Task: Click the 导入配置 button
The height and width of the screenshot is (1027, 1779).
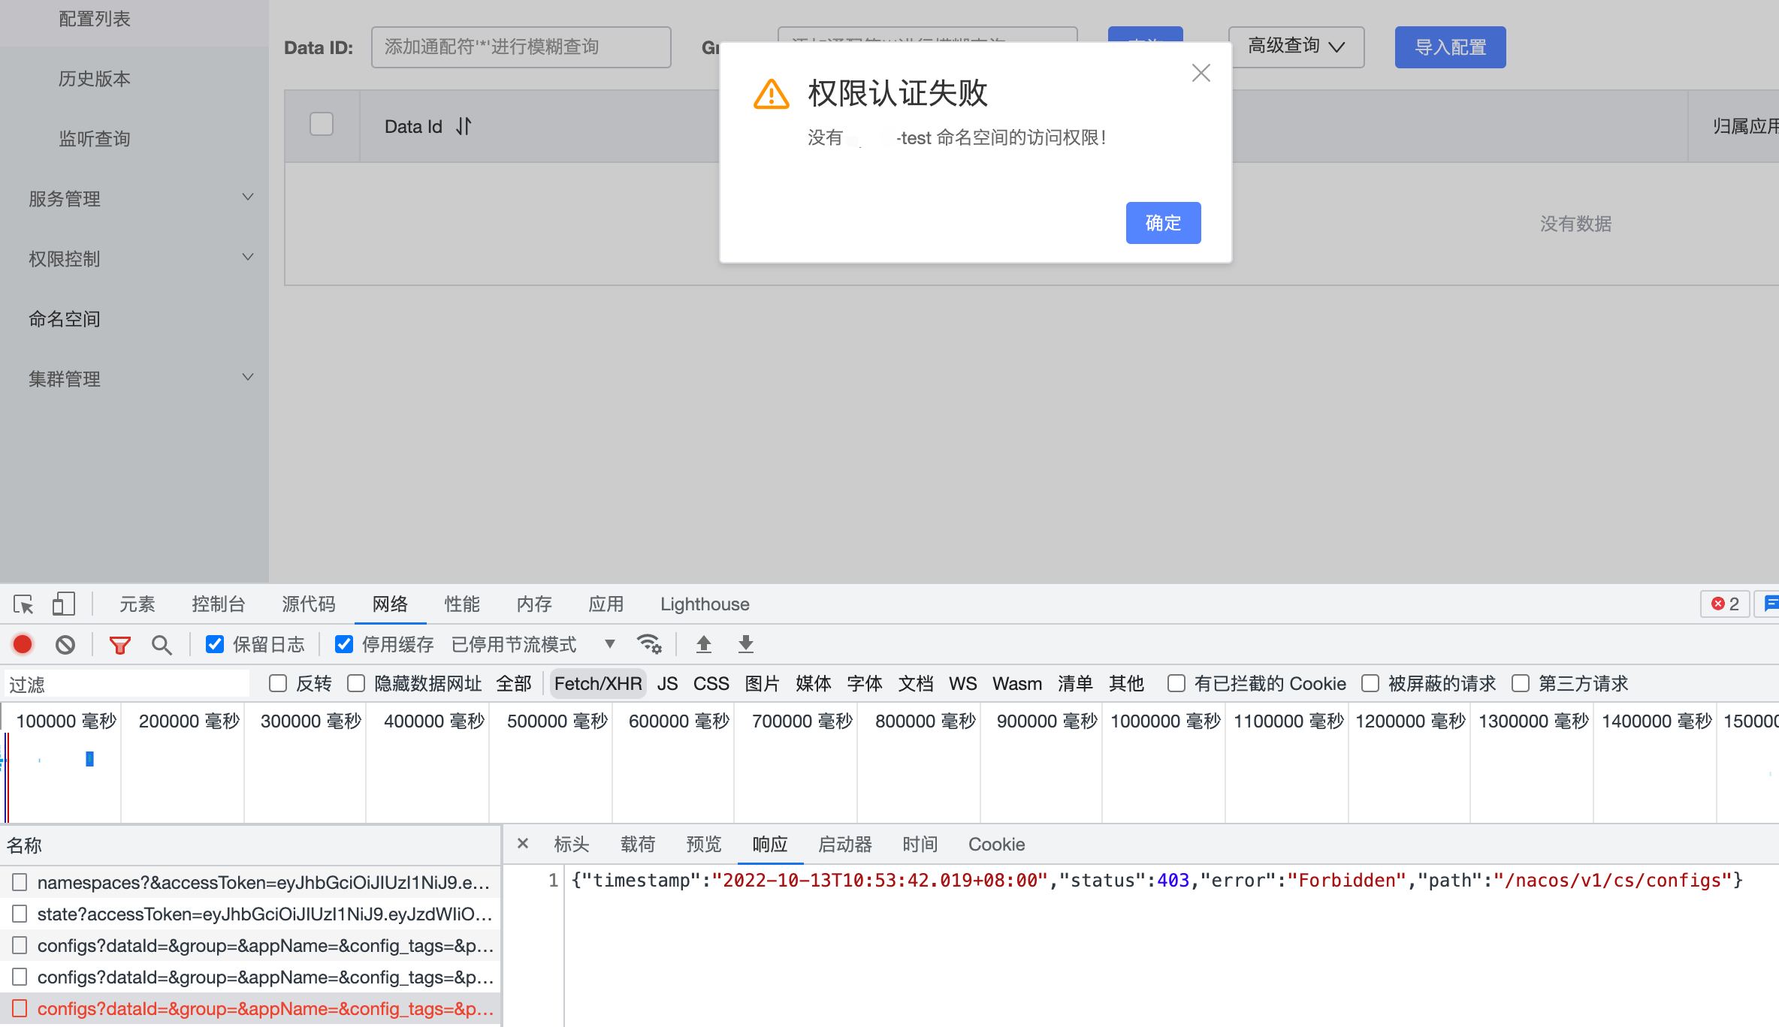Action: click(1449, 47)
